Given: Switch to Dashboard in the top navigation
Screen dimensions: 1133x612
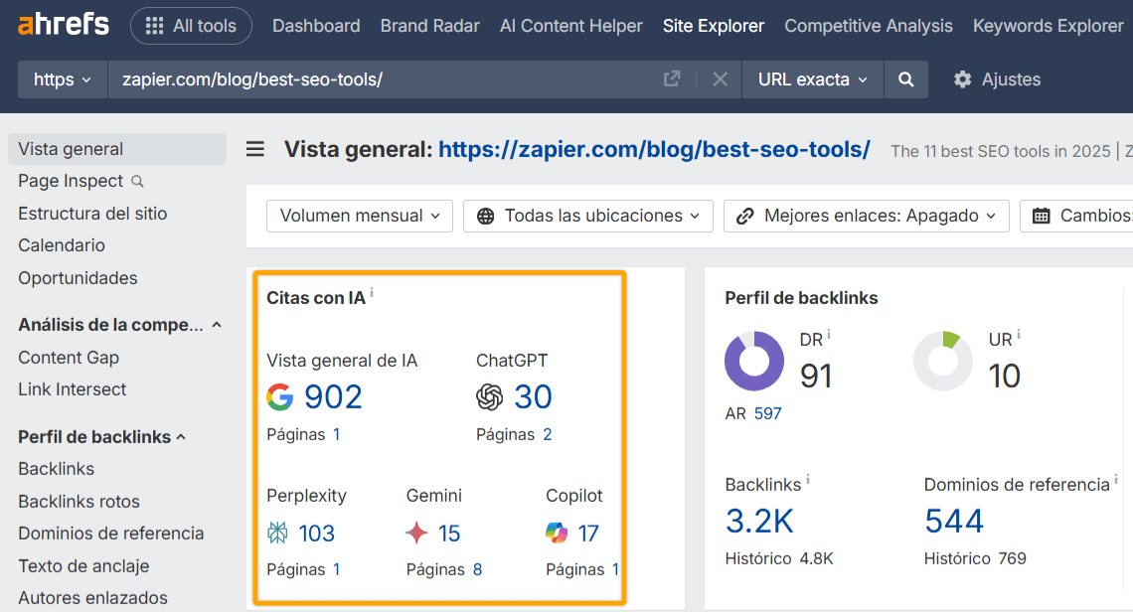Looking at the screenshot, I should [316, 25].
